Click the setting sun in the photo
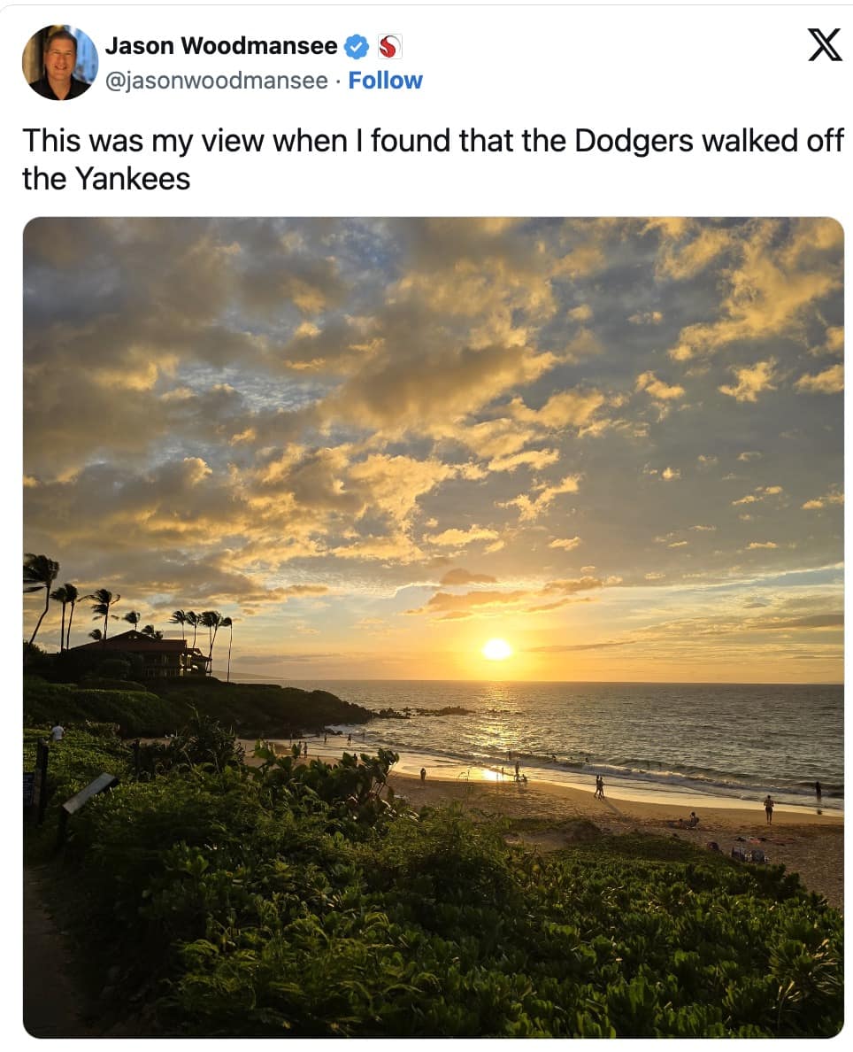Screen dimensions: 853x1052 click(x=497, y=649)
